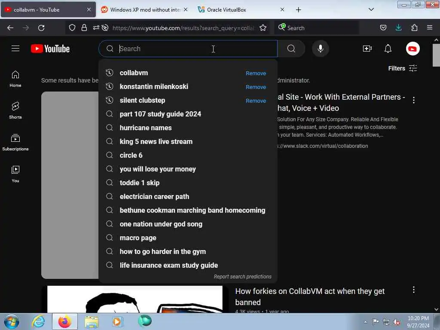Click the Firefox toolbar Search box

coord(317,28)
